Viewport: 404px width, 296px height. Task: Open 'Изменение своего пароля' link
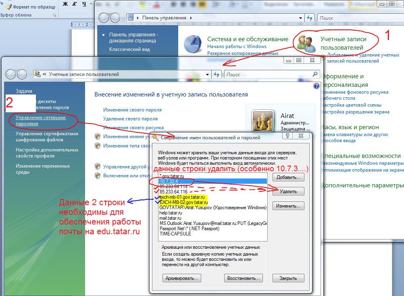pos(132,110)
